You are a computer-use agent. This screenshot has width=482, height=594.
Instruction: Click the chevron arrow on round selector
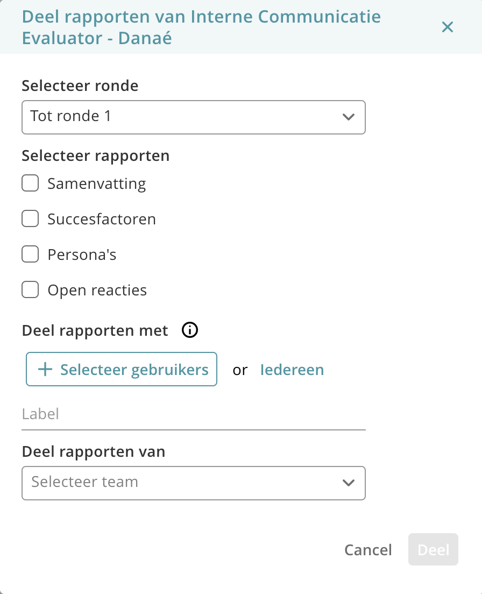coord(349,117)
